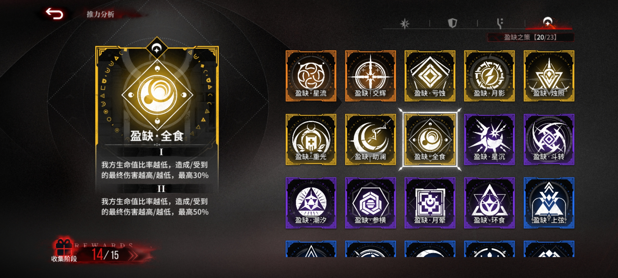Screen dimensions: 618x278
Task: Switch to the branch-shaped category tab
Action: click(x=500, y=23)
